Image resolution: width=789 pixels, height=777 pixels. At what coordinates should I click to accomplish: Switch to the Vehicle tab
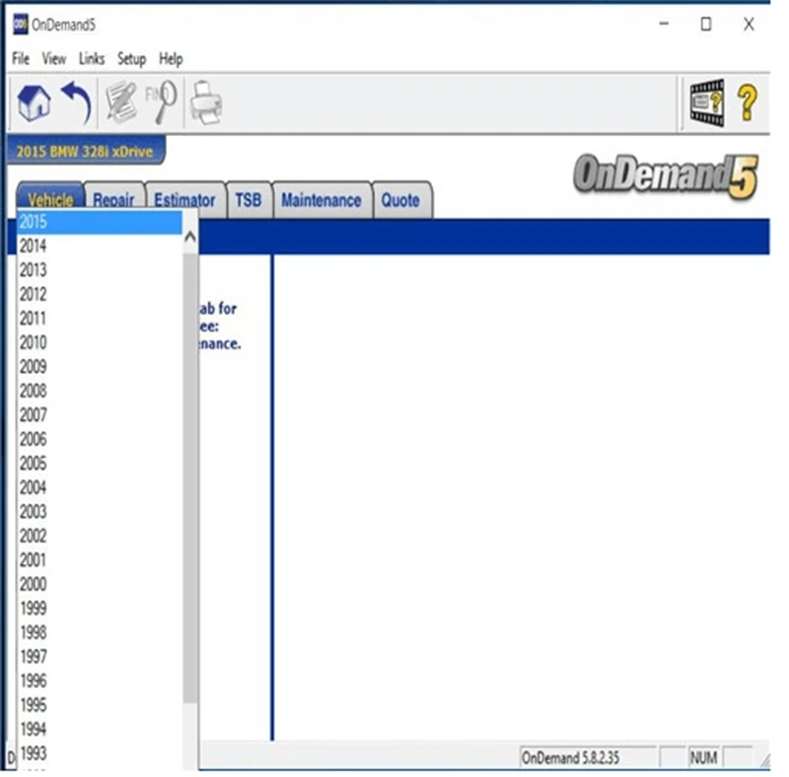(x=50, y=197)
